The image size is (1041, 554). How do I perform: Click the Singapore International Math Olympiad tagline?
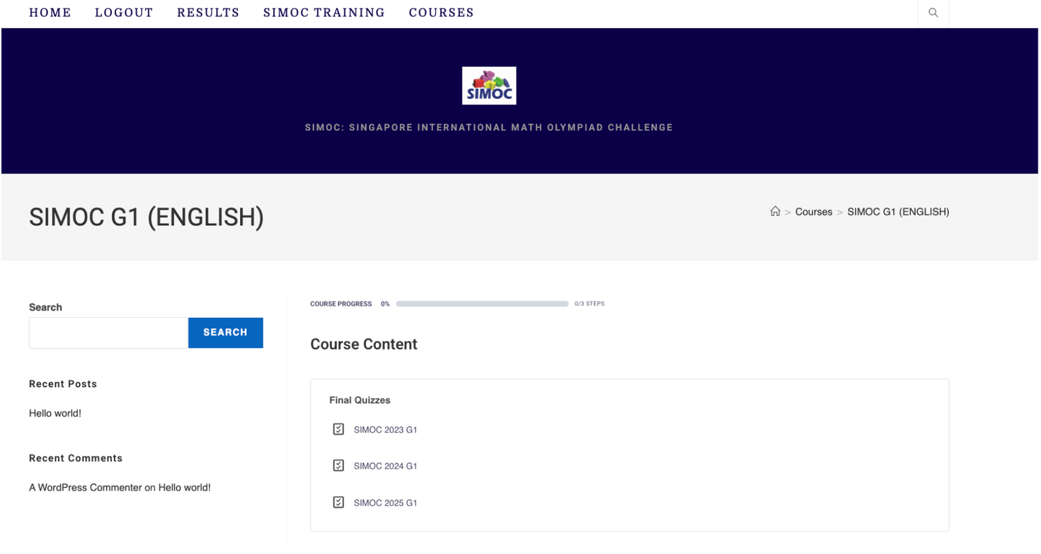pos(489,128)
